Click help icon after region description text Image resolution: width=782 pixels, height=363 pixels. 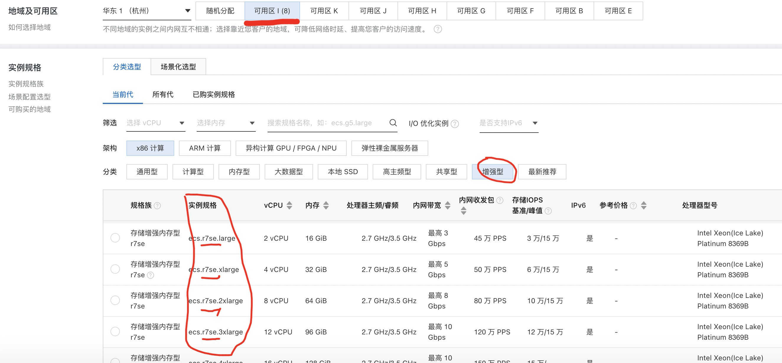[x=438, y=29]
